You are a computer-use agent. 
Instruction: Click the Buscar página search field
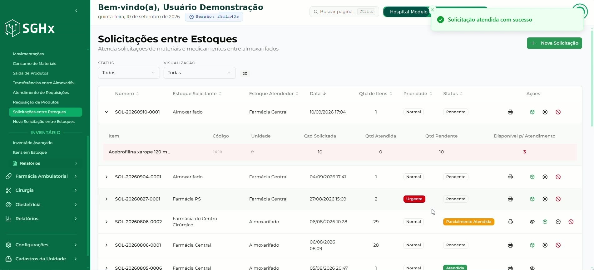point(344,12)
